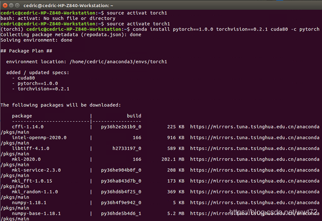Select 'Collecting package metadata (repodata.json): done' line
322x221 pixels.
[x=71, y=35]
